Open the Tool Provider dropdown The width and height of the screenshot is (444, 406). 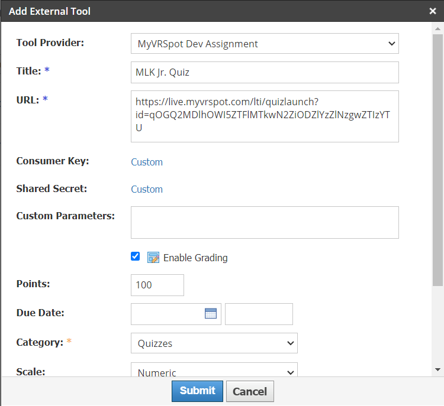click(x=264, y=44)
